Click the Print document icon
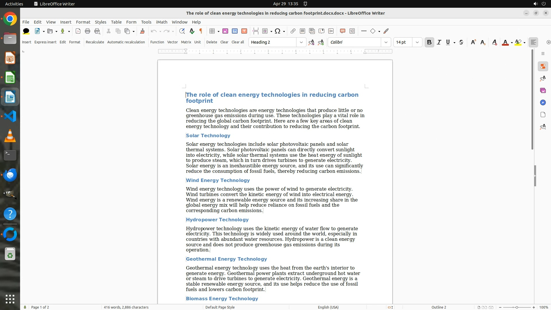 coord(88,31)
